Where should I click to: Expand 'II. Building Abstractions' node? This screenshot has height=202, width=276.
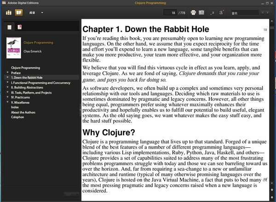coord(7,87)
